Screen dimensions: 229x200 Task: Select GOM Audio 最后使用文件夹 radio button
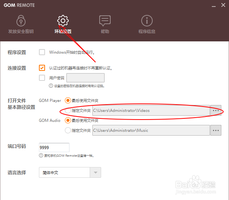(x=68, y=120)
